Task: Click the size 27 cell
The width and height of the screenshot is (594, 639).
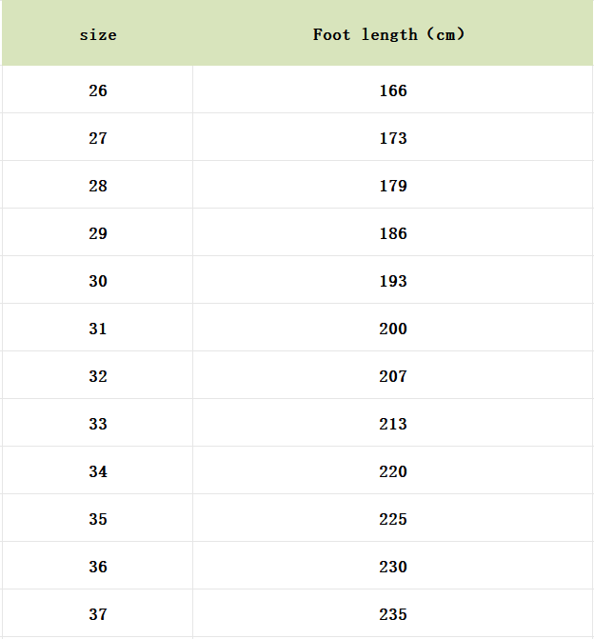Action: [x=98, y=138]
